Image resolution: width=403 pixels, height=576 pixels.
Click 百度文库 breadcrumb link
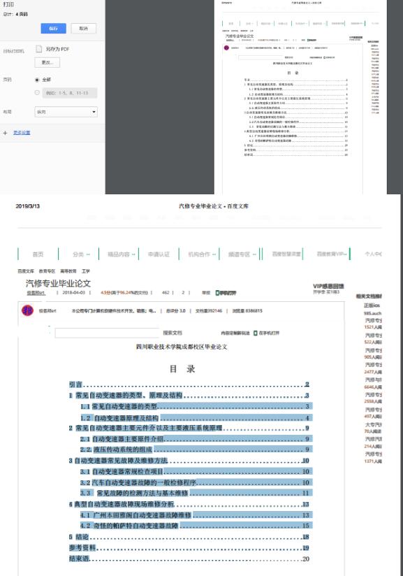(26, 271)
